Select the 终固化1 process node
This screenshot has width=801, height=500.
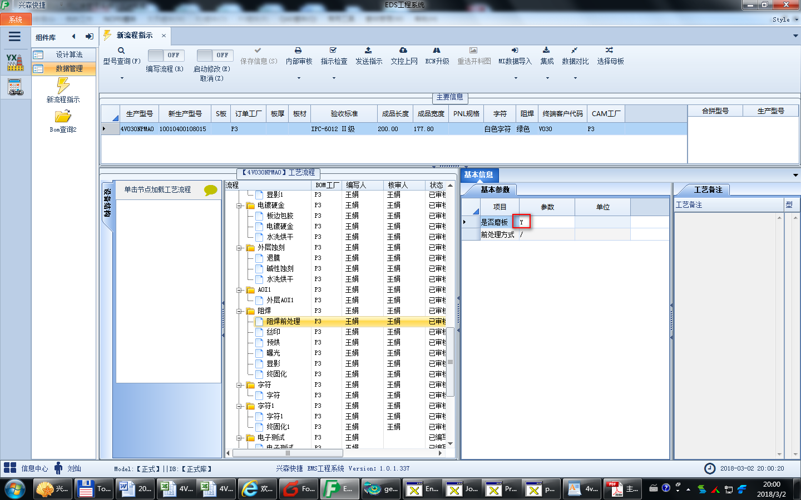pyautogui.click(x=278, y=427)
